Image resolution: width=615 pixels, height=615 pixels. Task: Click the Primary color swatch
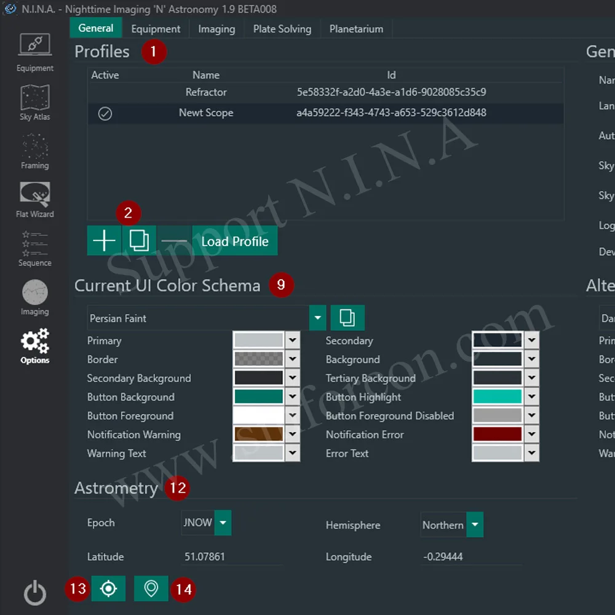258,340
